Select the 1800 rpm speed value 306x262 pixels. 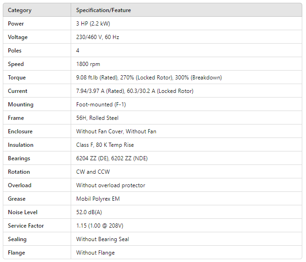(88, 64)
